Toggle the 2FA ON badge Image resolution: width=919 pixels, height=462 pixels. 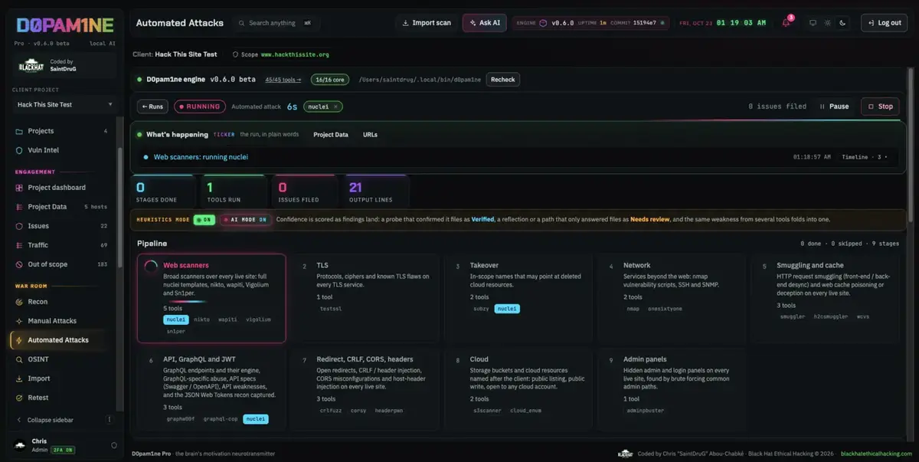click(x=62, y=450)
